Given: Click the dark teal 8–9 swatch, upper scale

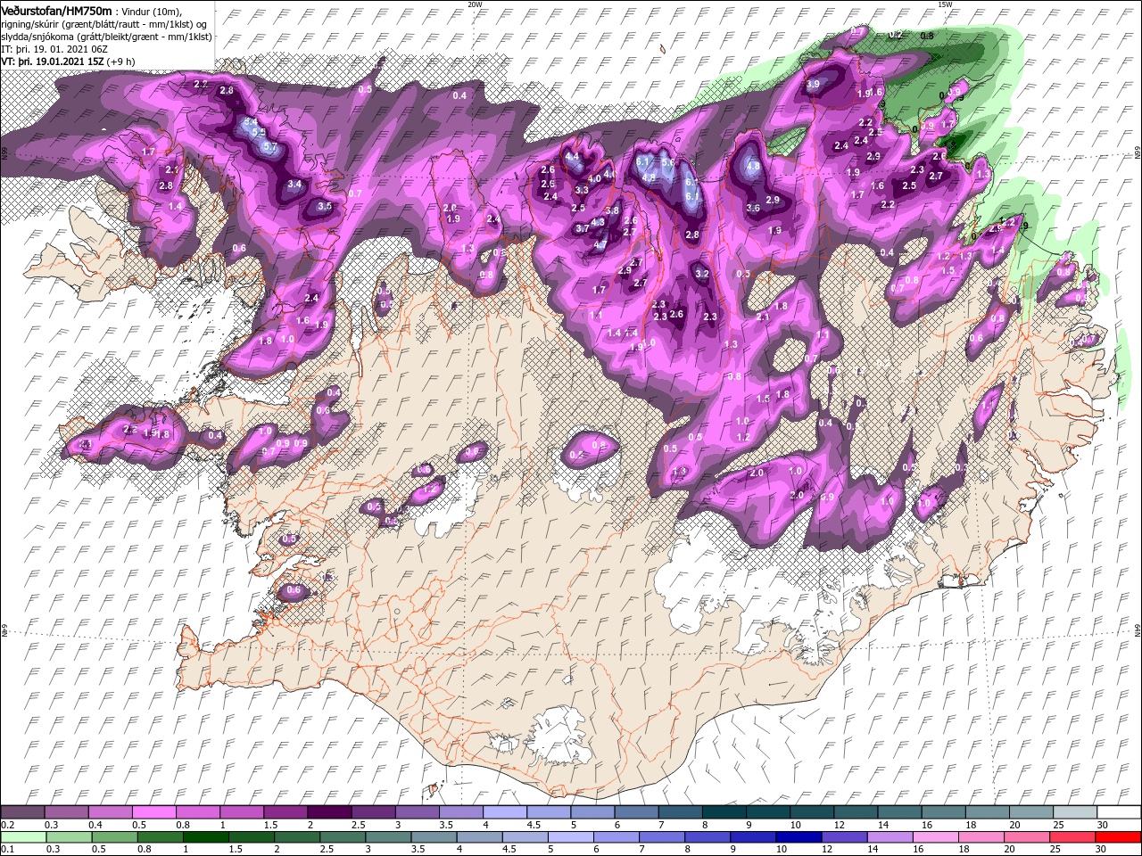Looking at the screenshot, I should coord(724,812).
